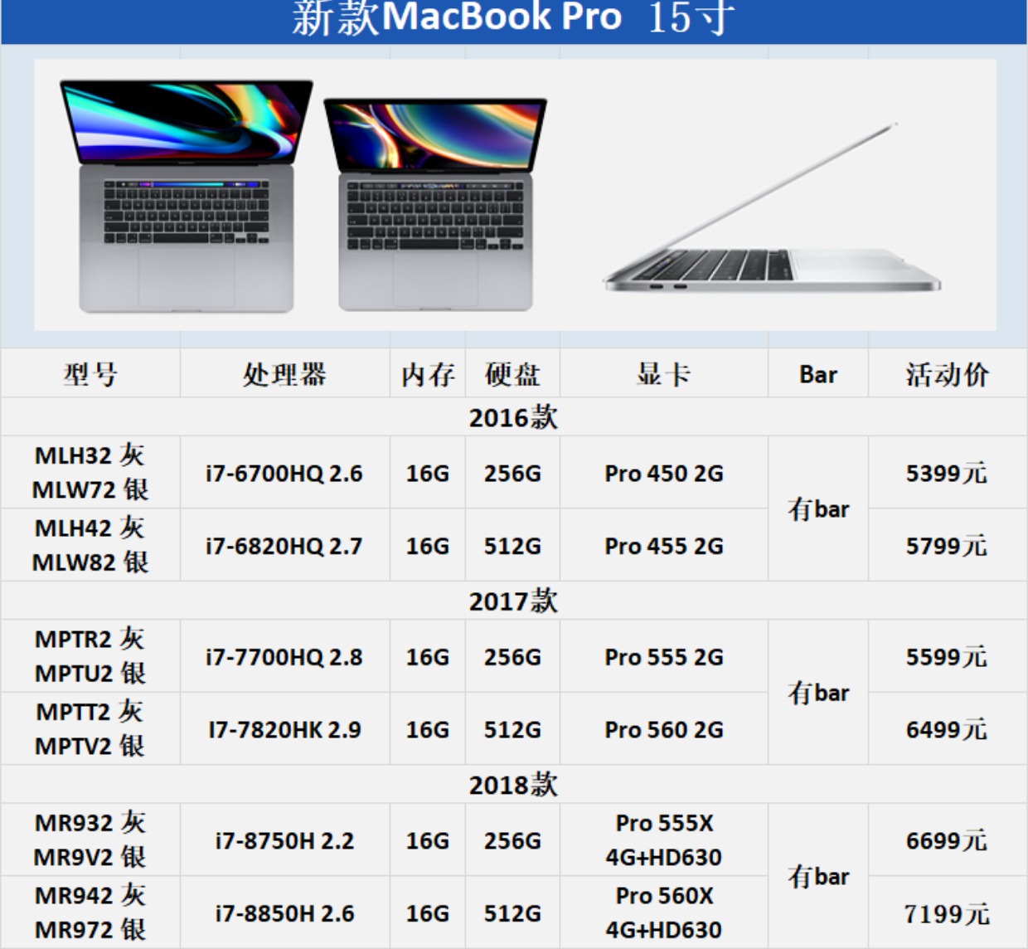Click the 6499元 price
The width and height of the screenshot is (1028, 949).
(x=947, y=730)
